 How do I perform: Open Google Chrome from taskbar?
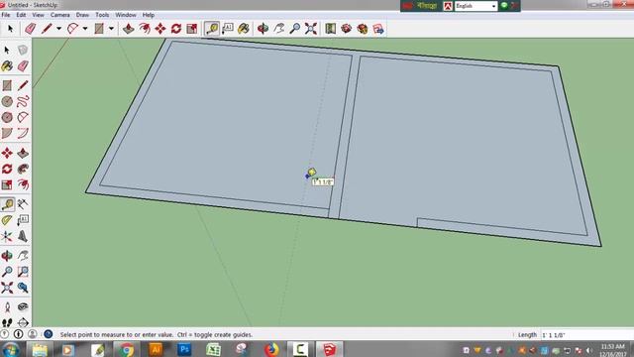[x=126, y=349]
